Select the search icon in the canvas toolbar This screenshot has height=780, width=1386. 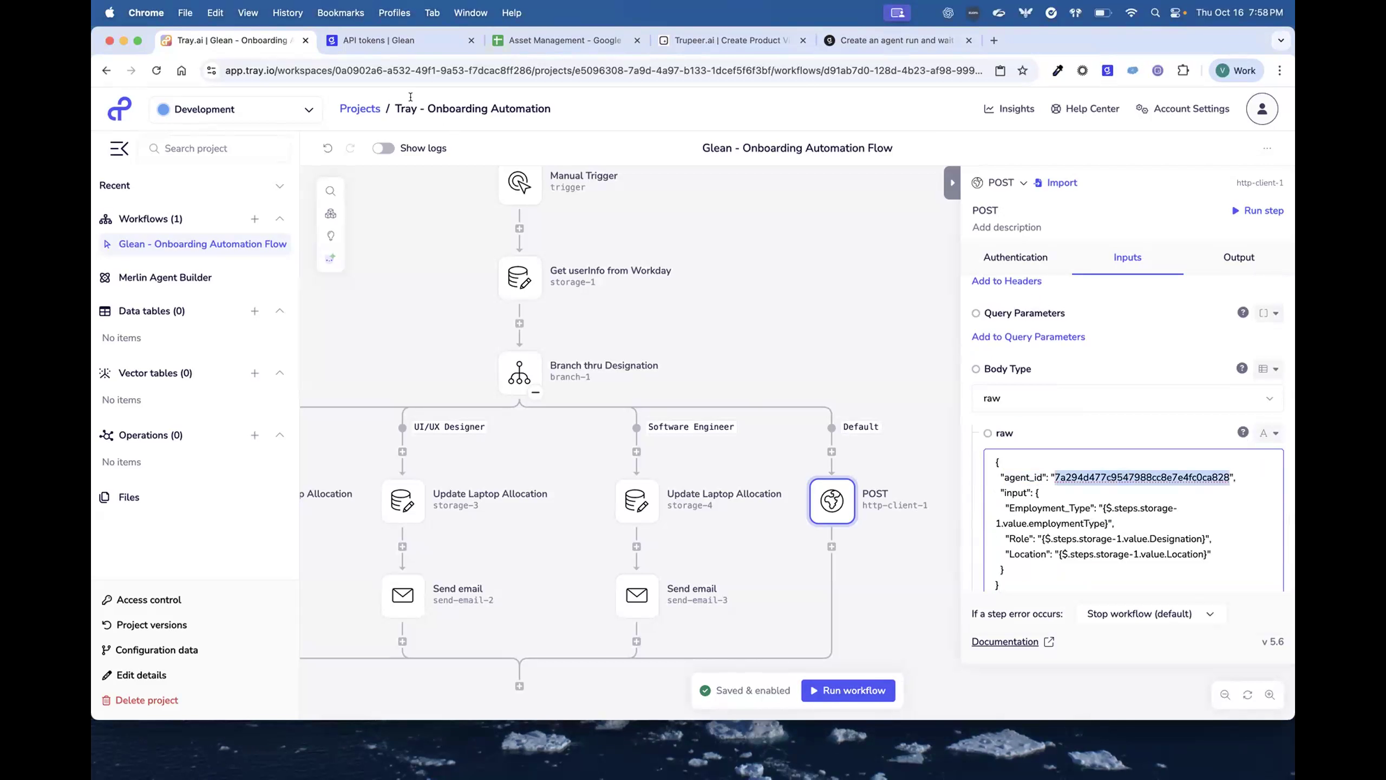point(330,191)
